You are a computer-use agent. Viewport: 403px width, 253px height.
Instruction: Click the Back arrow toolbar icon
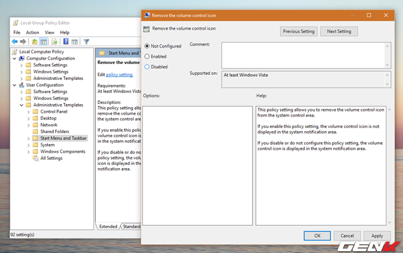click(15, 41)
